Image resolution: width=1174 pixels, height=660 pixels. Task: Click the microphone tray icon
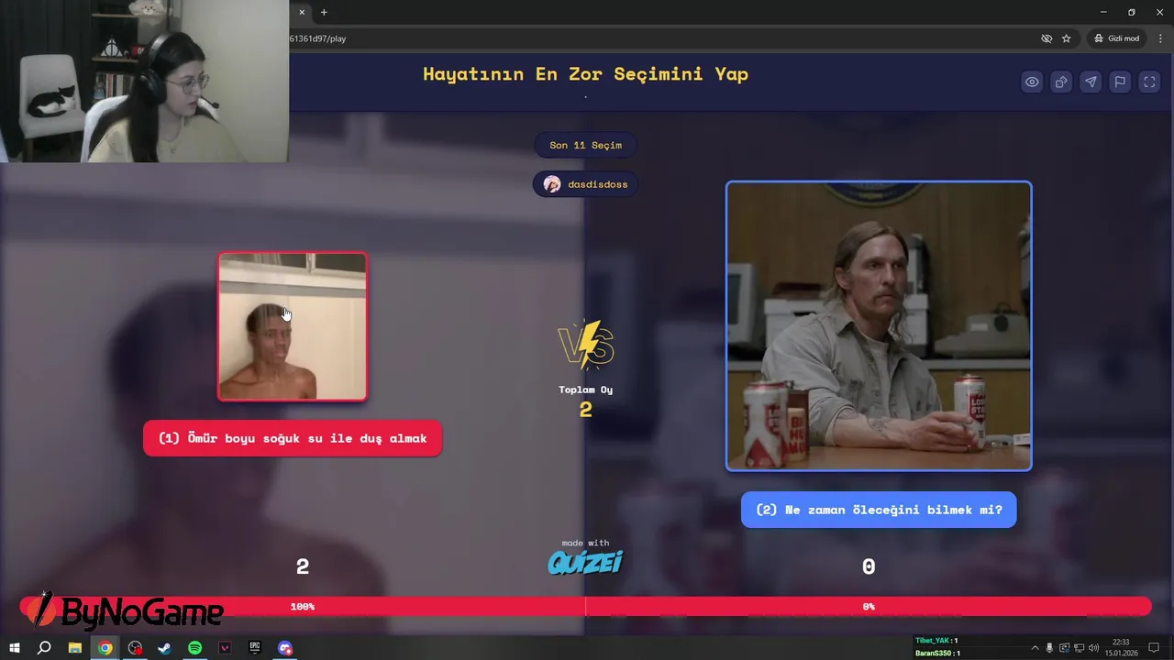[x=1050, y=648]
